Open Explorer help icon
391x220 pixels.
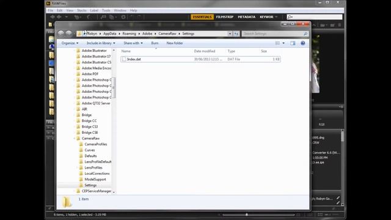[x=303, y=43]
